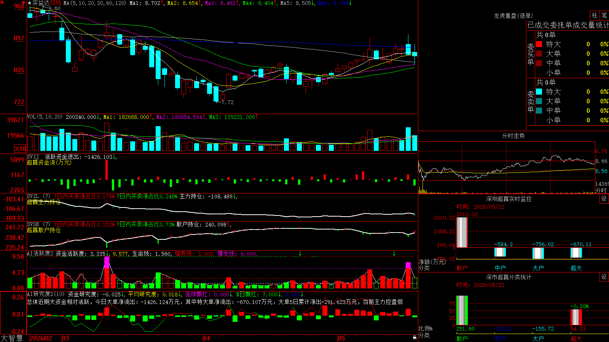This screenshot has width=609, height=342.
Task: Click the 分时走势 panel title
Action: [513, 136]
